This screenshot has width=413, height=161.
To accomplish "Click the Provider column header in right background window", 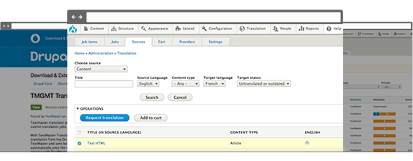I will 356,100.
